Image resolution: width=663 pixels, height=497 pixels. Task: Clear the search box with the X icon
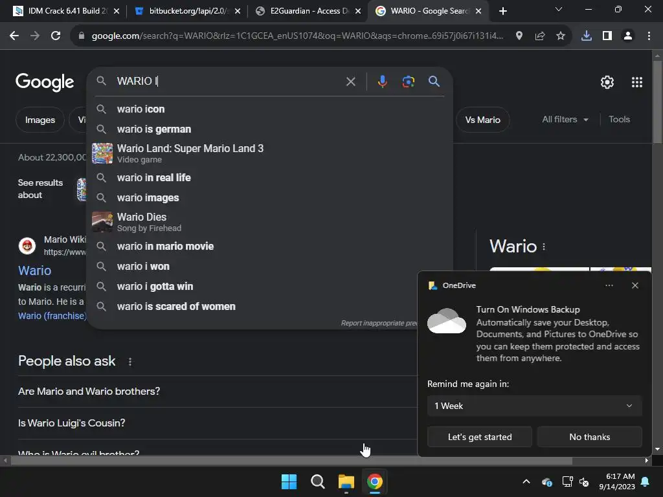click(x=350, y=82)
